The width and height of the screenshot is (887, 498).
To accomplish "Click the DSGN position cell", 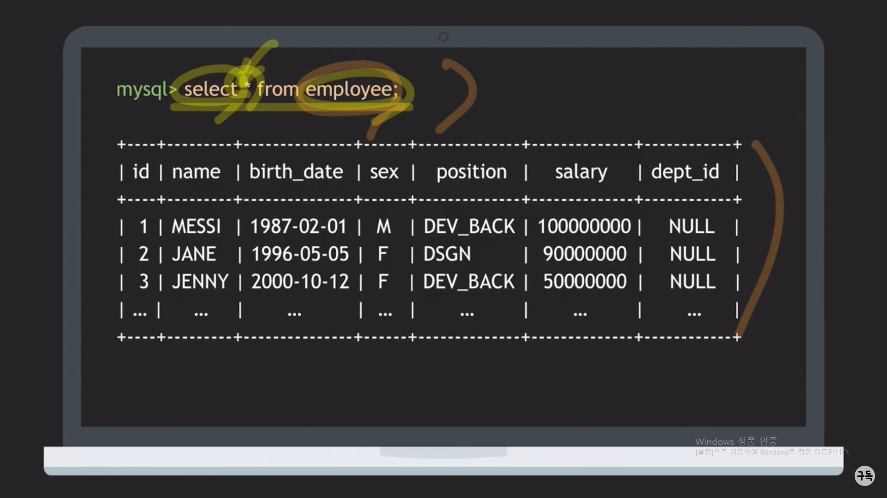I will tap(447, 254).
